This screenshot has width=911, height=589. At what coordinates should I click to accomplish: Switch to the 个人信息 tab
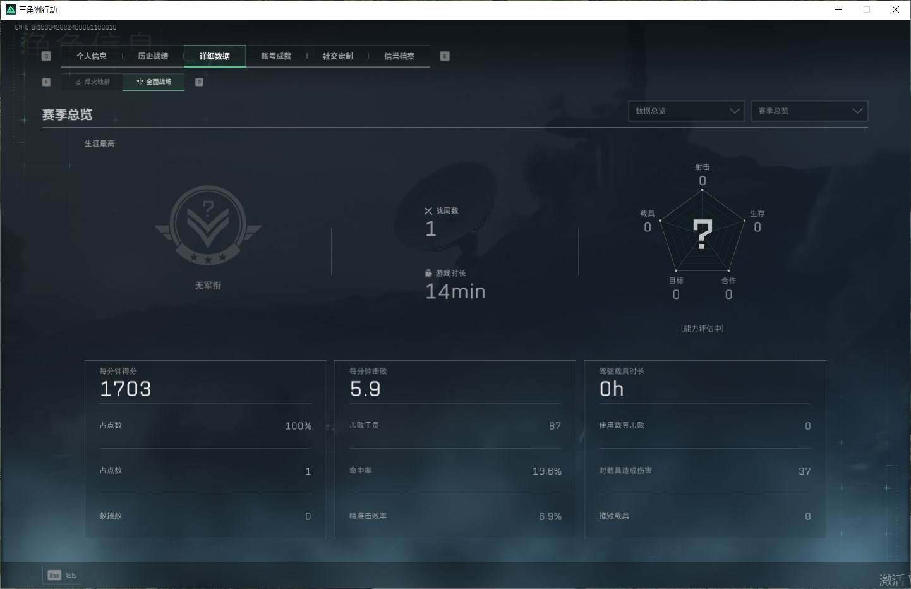coord(92,56)
